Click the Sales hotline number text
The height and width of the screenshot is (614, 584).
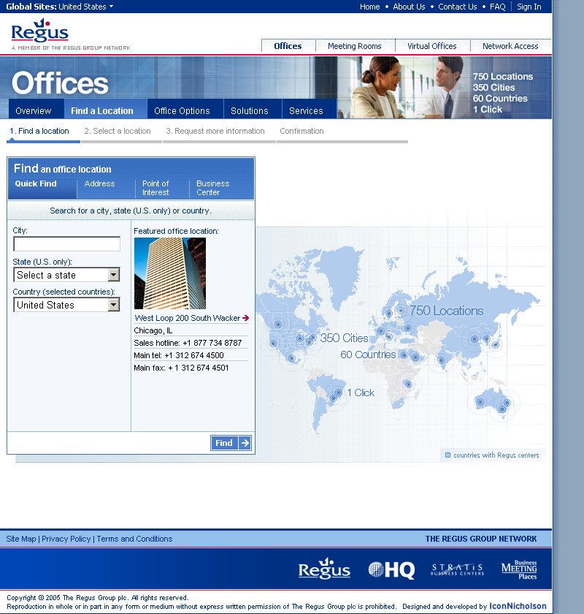pos(188,343)
